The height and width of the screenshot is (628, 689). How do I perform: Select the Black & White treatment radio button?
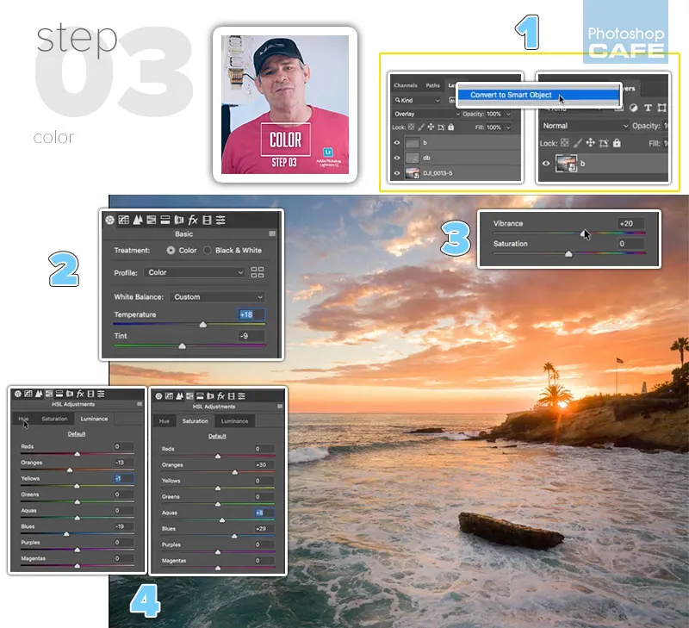coord(208,251)
